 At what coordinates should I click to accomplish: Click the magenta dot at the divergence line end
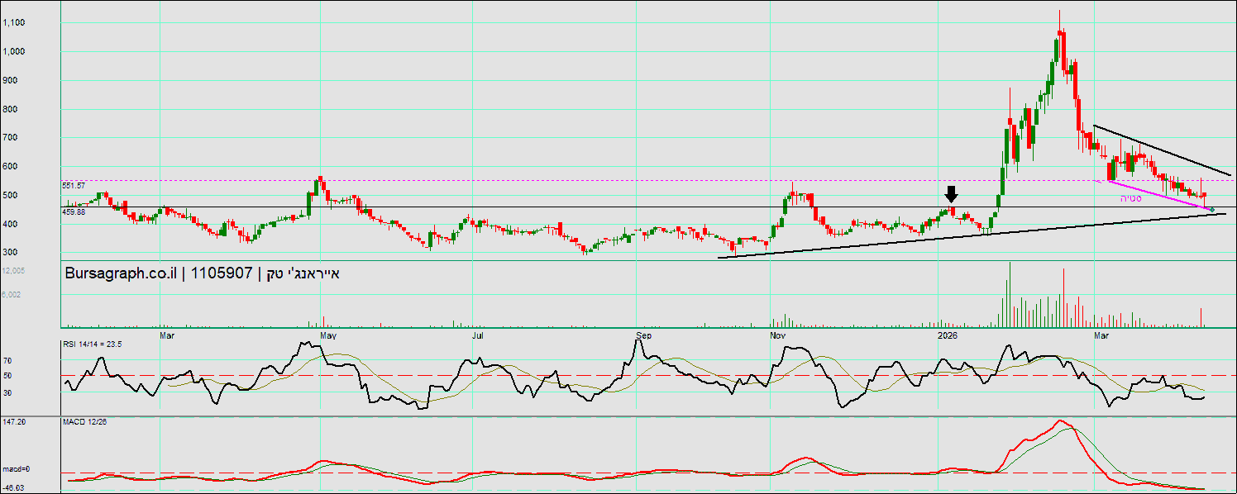1212,210
